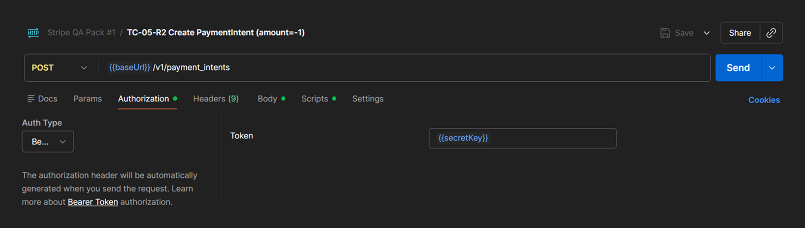Open the Auth Type Bearer dropdown

click(48, 142)
